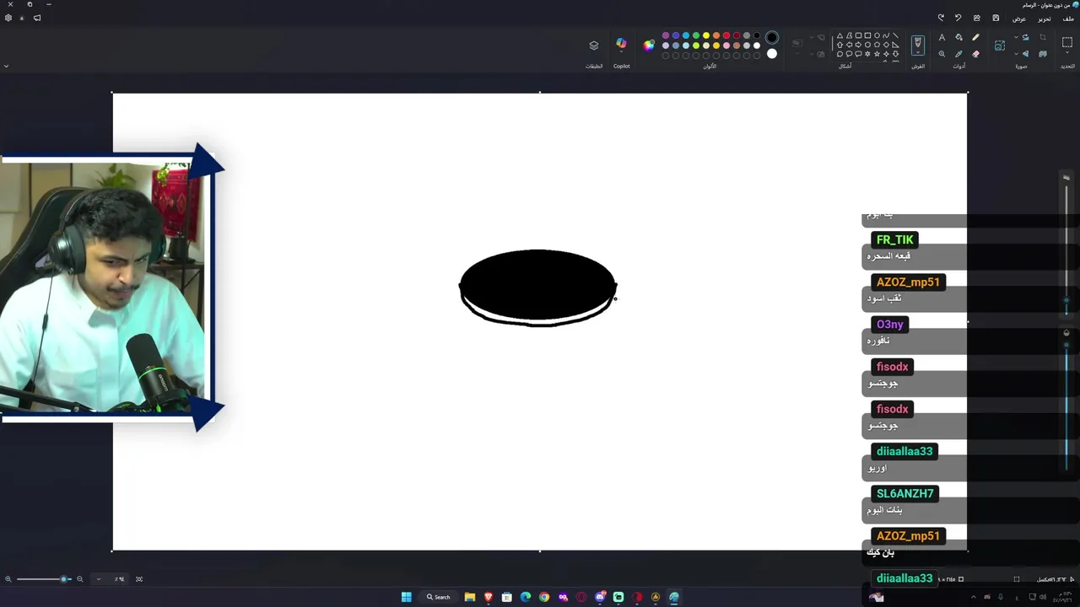
Task: Open the Windows Start menu
Action: (x=406, y=597)
